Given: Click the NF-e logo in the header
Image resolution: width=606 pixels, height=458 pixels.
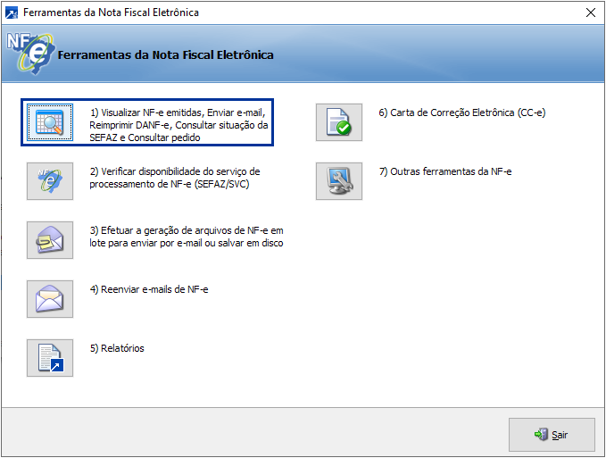Looking at the screenshot, I should [30, 54].
